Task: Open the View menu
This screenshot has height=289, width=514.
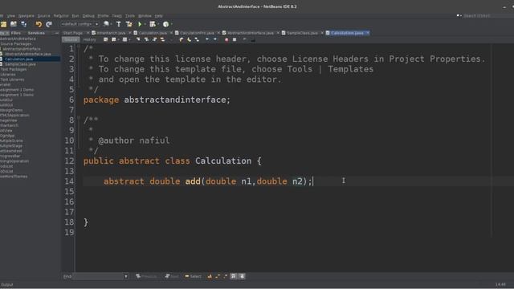Action: [x=10, y=16]
